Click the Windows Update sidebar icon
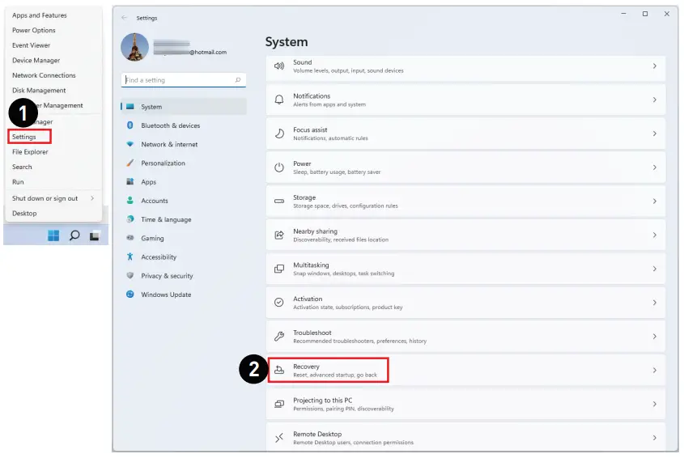 click(x=130, y=295)
